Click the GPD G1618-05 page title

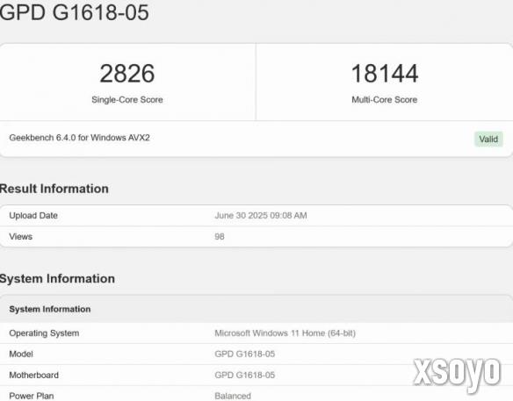pos(75,12)
